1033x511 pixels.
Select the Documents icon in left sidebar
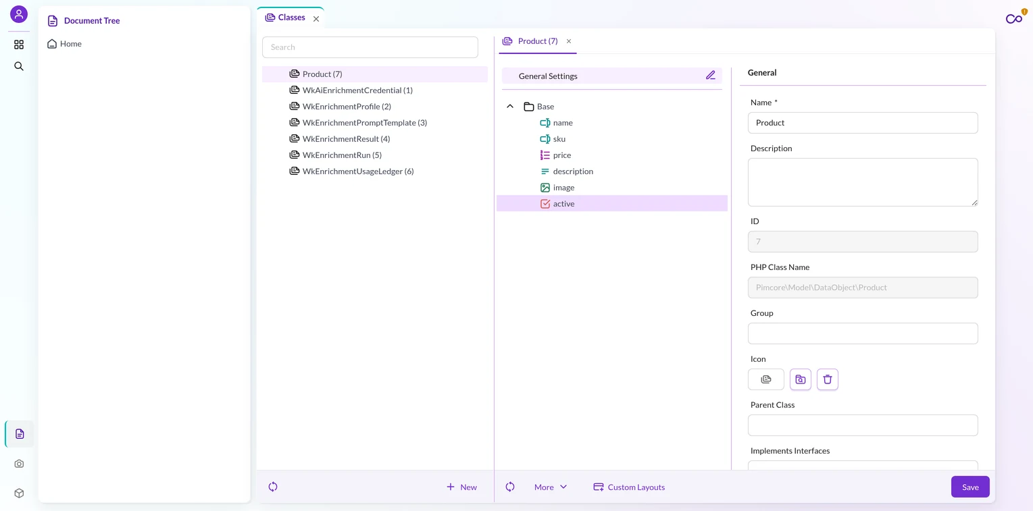pyautogui.click(x=20, y=434)
